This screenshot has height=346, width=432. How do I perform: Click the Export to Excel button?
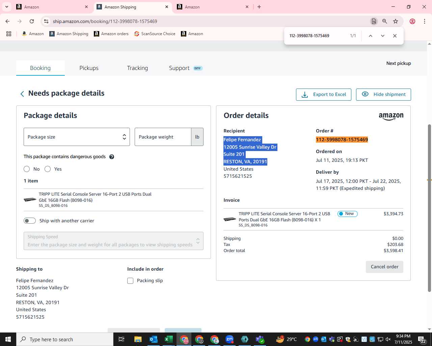click(324, 95)
